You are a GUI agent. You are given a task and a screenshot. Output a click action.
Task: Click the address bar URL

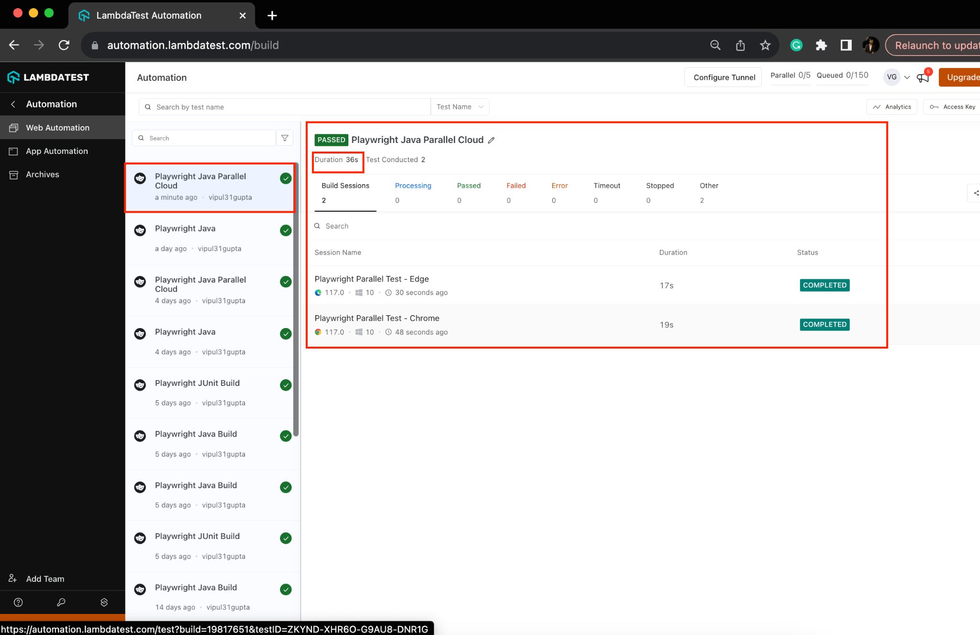pos(193,45)
